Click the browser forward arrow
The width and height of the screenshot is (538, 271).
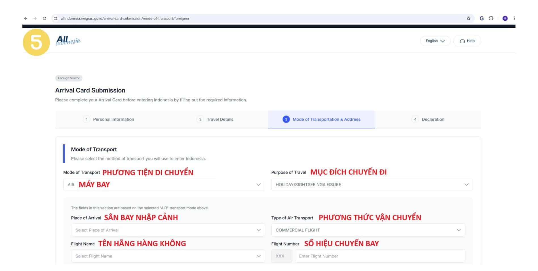35,18
